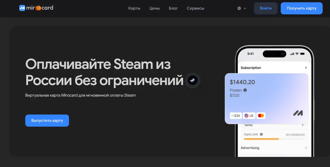Click the globe language icon
The image size is (330, 167).
[239, 8]
